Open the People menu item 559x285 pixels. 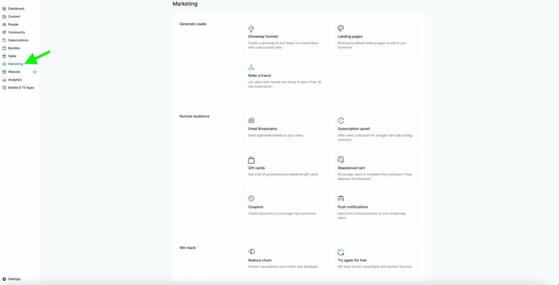(13, 24)
